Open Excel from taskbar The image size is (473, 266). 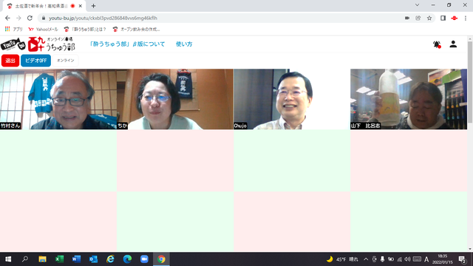(59, 259)
